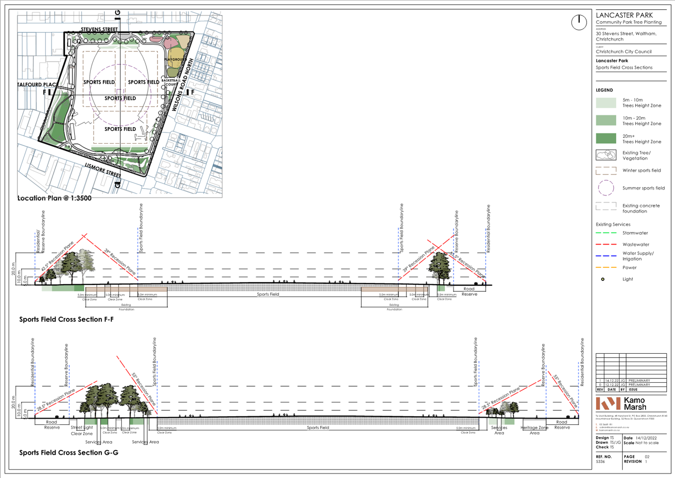The height and width of the screenshot is (478, 675).
Task: Click the blue Water Supply/Irrigation line sample
Action: pyautogui.click(x=606, y=256)
